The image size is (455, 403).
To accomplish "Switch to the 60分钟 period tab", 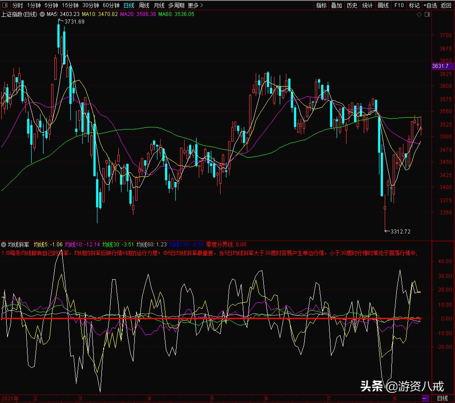I will pyautogui.click(x=111, y=5).
